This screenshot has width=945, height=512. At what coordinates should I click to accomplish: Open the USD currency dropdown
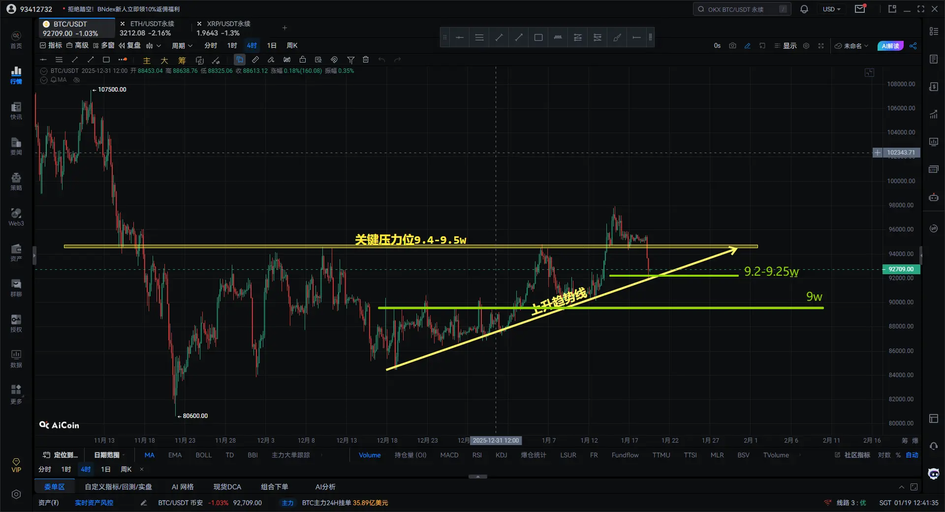(x=832, y=9)
